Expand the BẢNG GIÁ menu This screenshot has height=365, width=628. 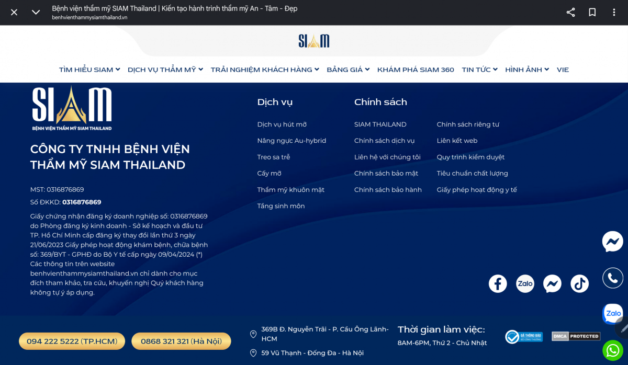(348, 70)
